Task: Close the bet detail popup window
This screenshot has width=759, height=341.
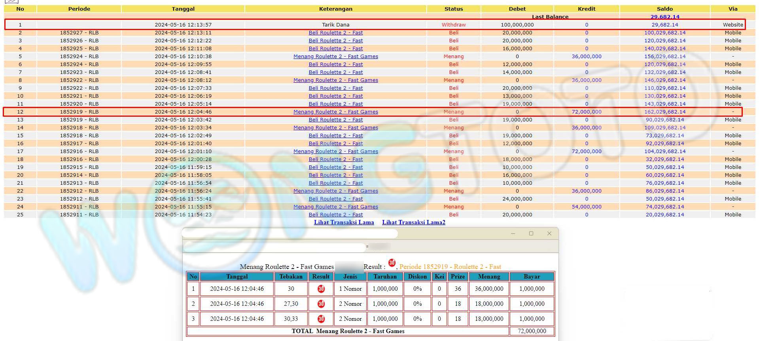Action: [x=549, y=233]
